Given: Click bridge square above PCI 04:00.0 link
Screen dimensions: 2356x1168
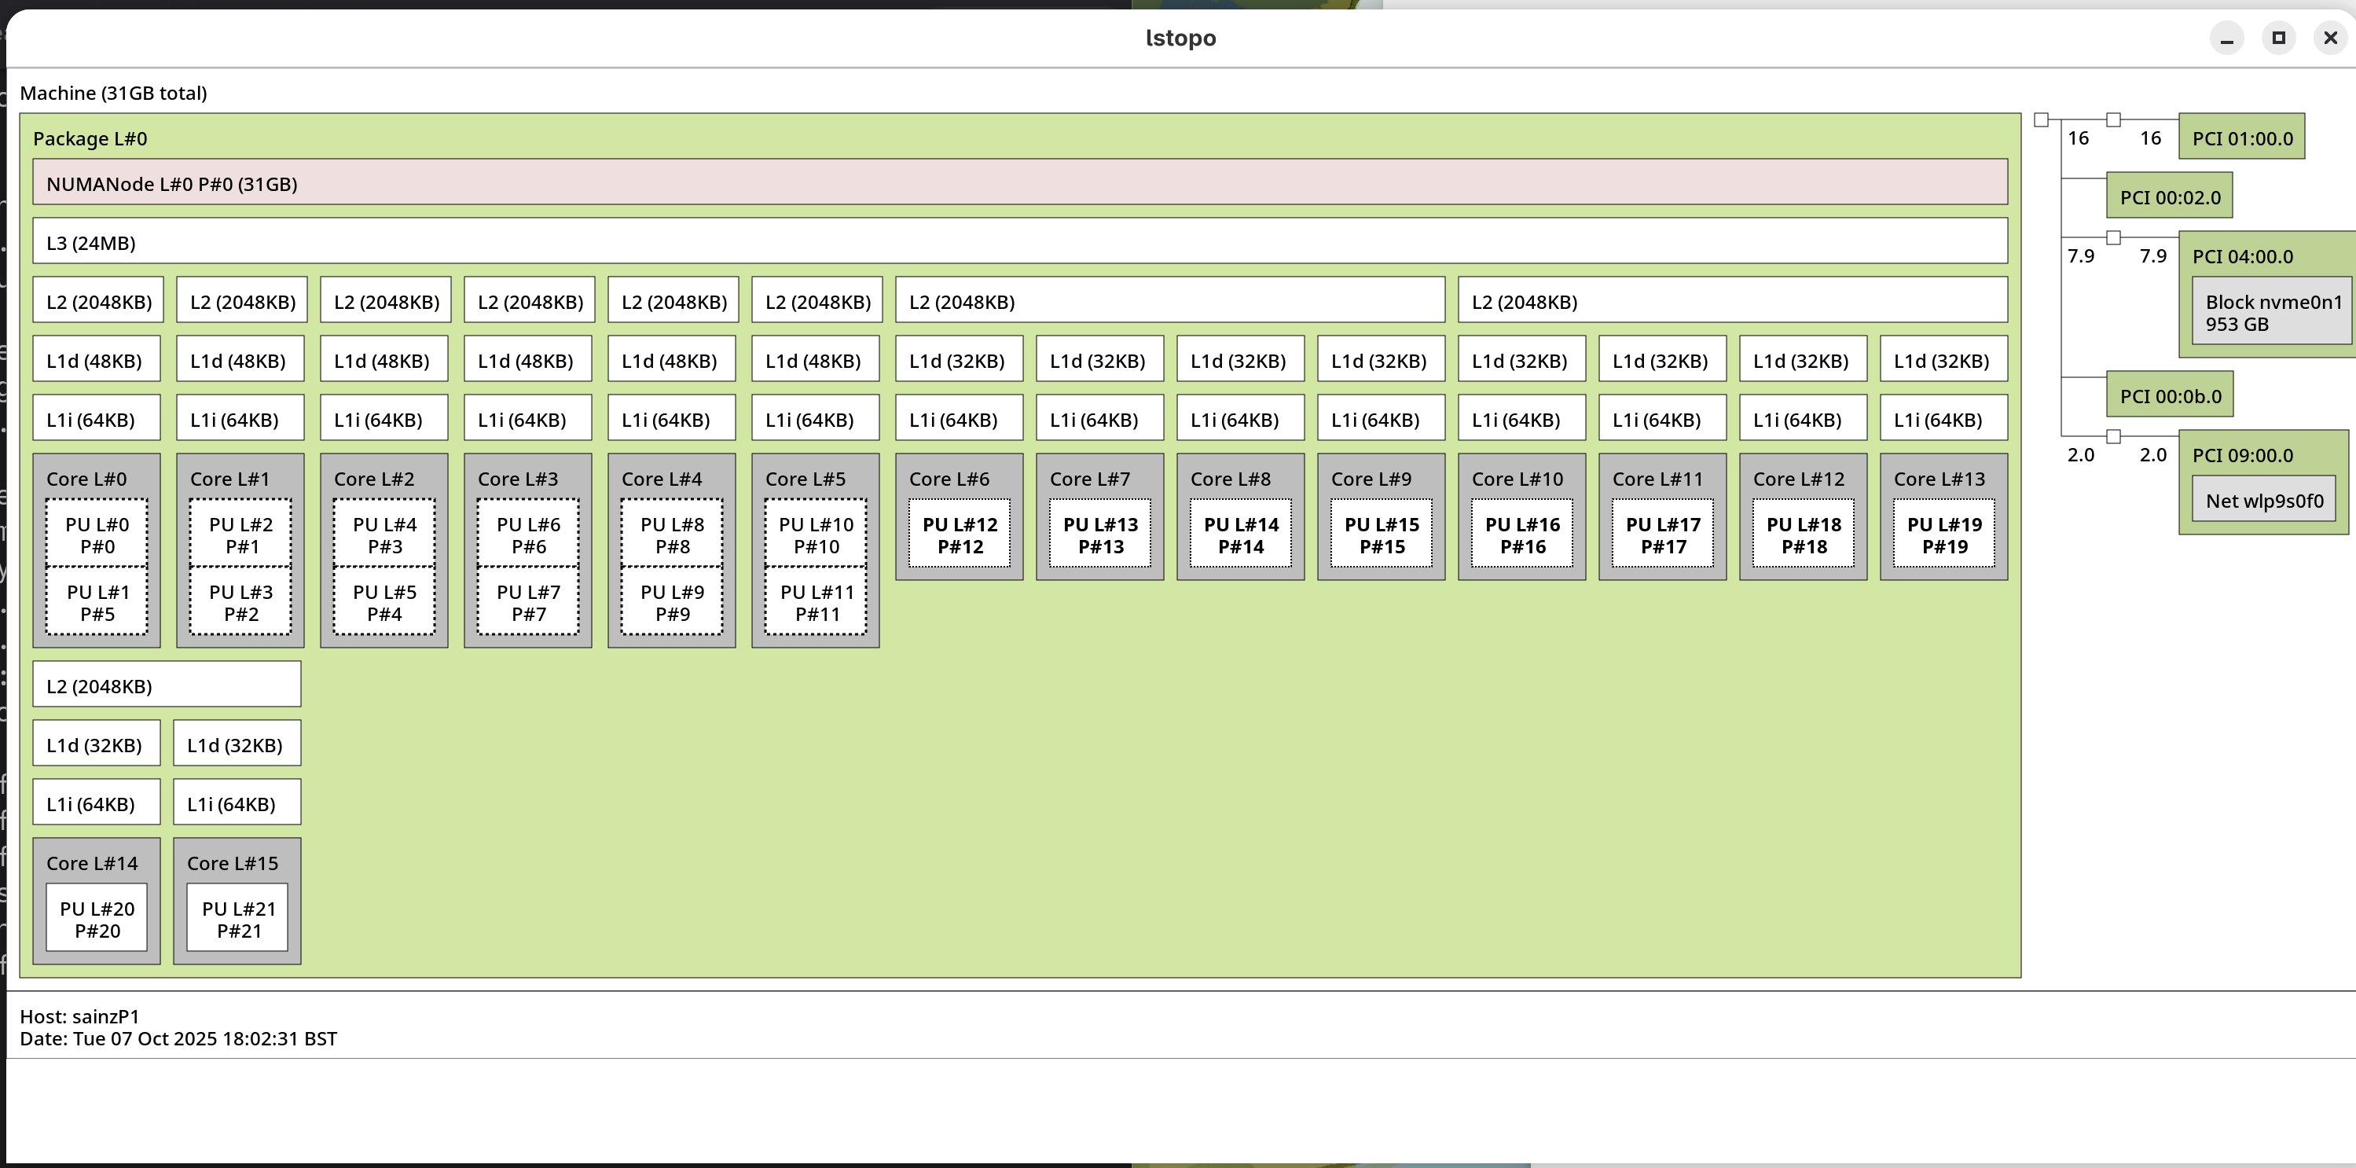Looking at the screenshot, I should (2112, 238).
